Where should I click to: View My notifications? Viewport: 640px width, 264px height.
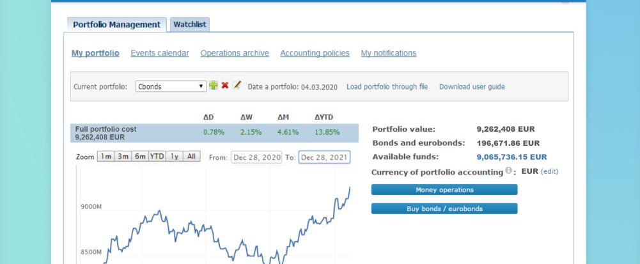click(x=388, y=53)
